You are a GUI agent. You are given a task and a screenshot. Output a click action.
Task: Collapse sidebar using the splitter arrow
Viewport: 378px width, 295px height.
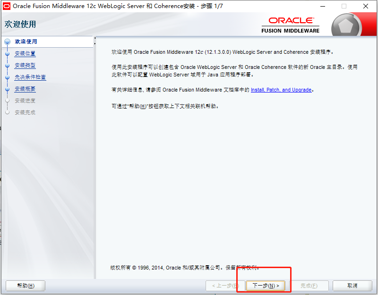tap(95, 38)
